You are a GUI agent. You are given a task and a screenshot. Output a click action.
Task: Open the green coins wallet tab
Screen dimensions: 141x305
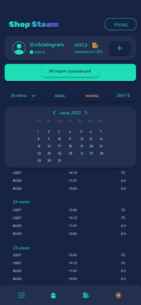(x=86, y=295)
